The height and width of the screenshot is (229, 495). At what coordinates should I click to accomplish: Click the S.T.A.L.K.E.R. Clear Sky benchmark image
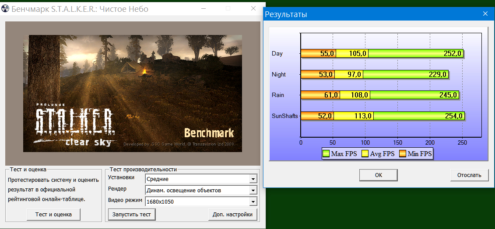(133, 94)
